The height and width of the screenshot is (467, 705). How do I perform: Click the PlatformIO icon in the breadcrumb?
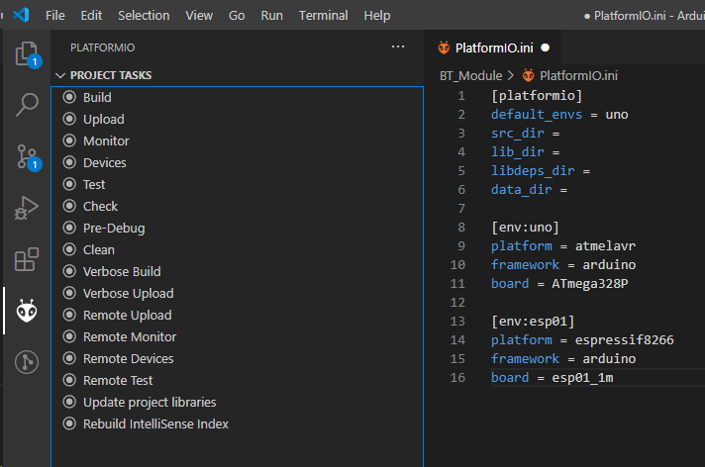tap(529, 75)
